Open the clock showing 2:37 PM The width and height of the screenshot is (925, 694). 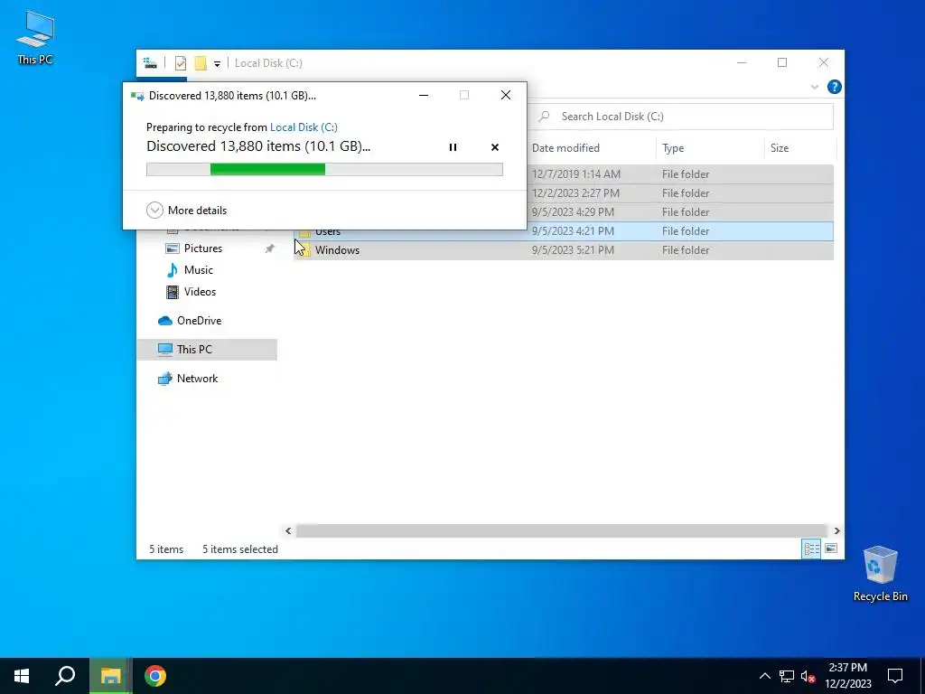(x=847, y=676)
